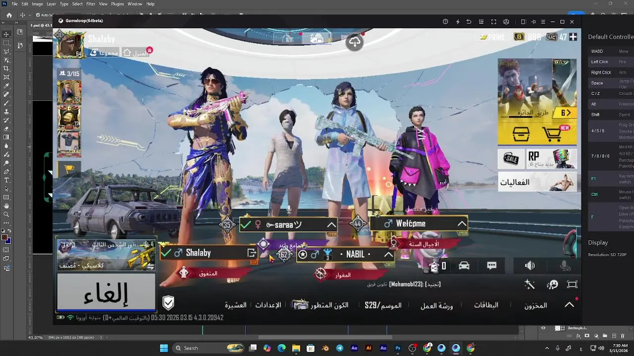Open Photoshop Plugins menu
This screenshot has width=634, height=356.
click(117, 4)
